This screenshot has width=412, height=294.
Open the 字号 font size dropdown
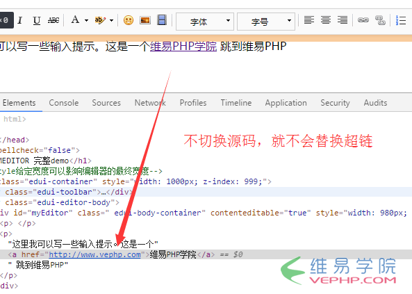266,22
